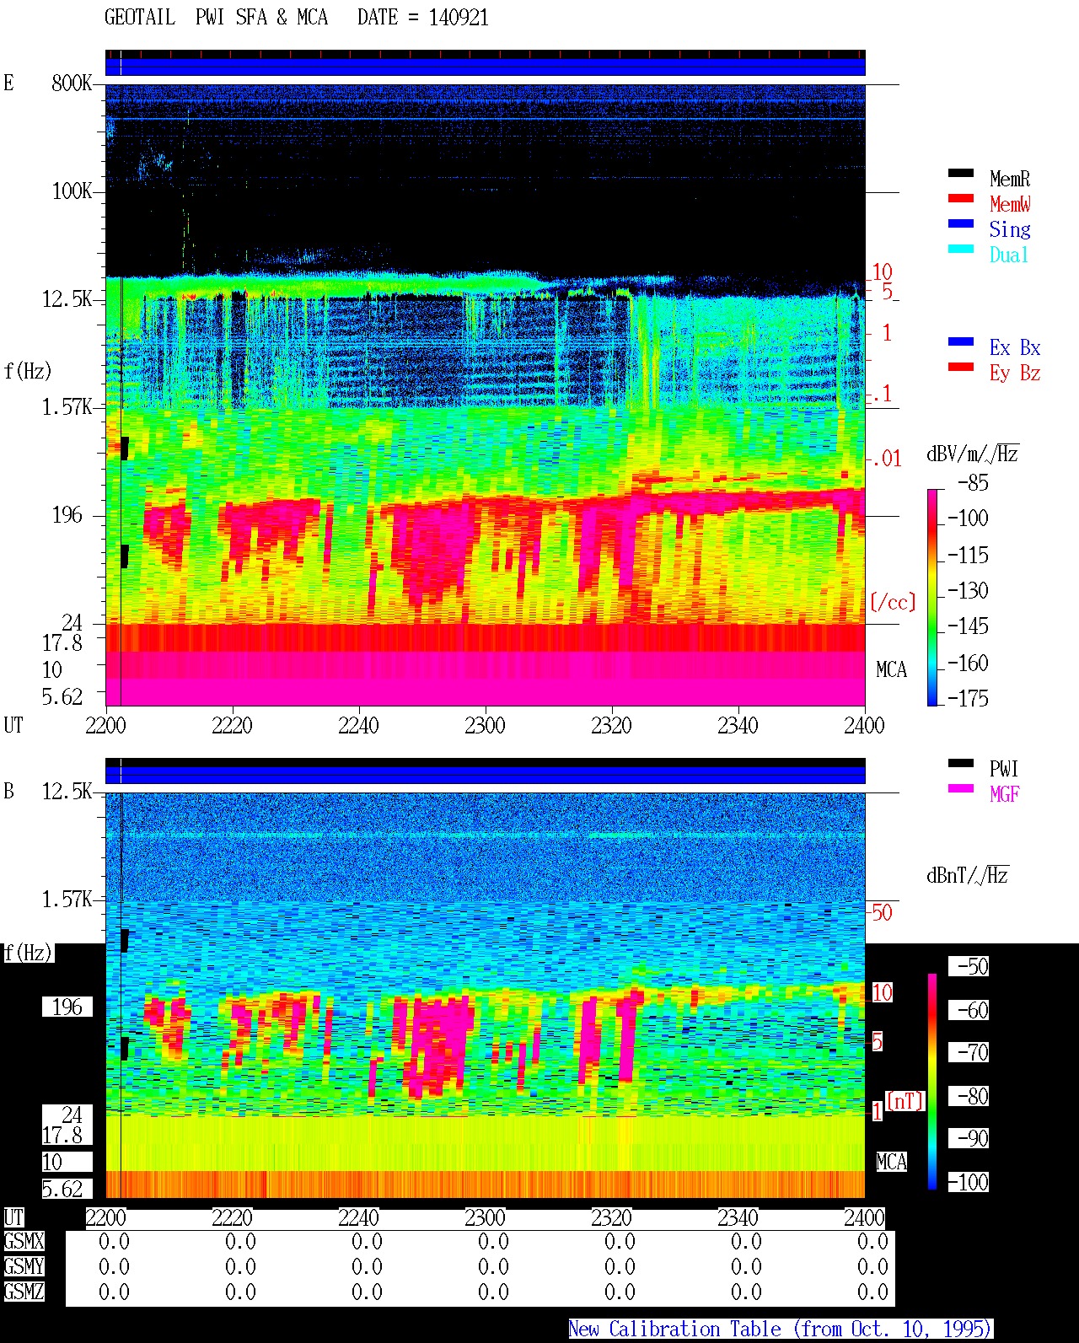
Task: Open the New Calibration Table link
Action: pos(781,1329)
